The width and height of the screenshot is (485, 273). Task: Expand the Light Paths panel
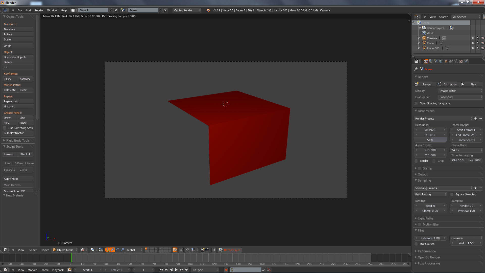[x=425, y=218]
